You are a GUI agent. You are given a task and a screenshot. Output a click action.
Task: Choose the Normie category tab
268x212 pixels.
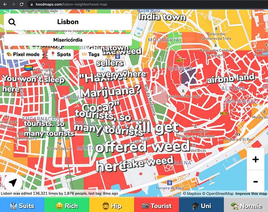[x=246, y=205]
